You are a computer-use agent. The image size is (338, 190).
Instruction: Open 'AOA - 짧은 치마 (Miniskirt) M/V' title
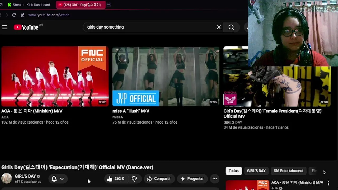(32, 111)
